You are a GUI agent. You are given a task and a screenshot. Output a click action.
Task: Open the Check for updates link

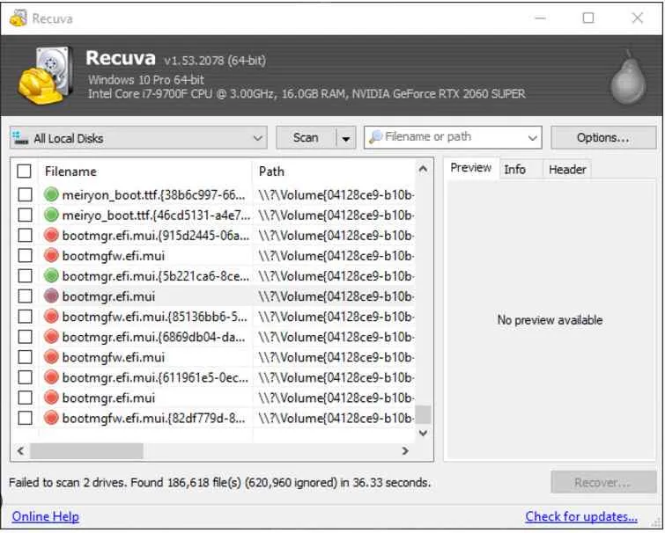580,516
